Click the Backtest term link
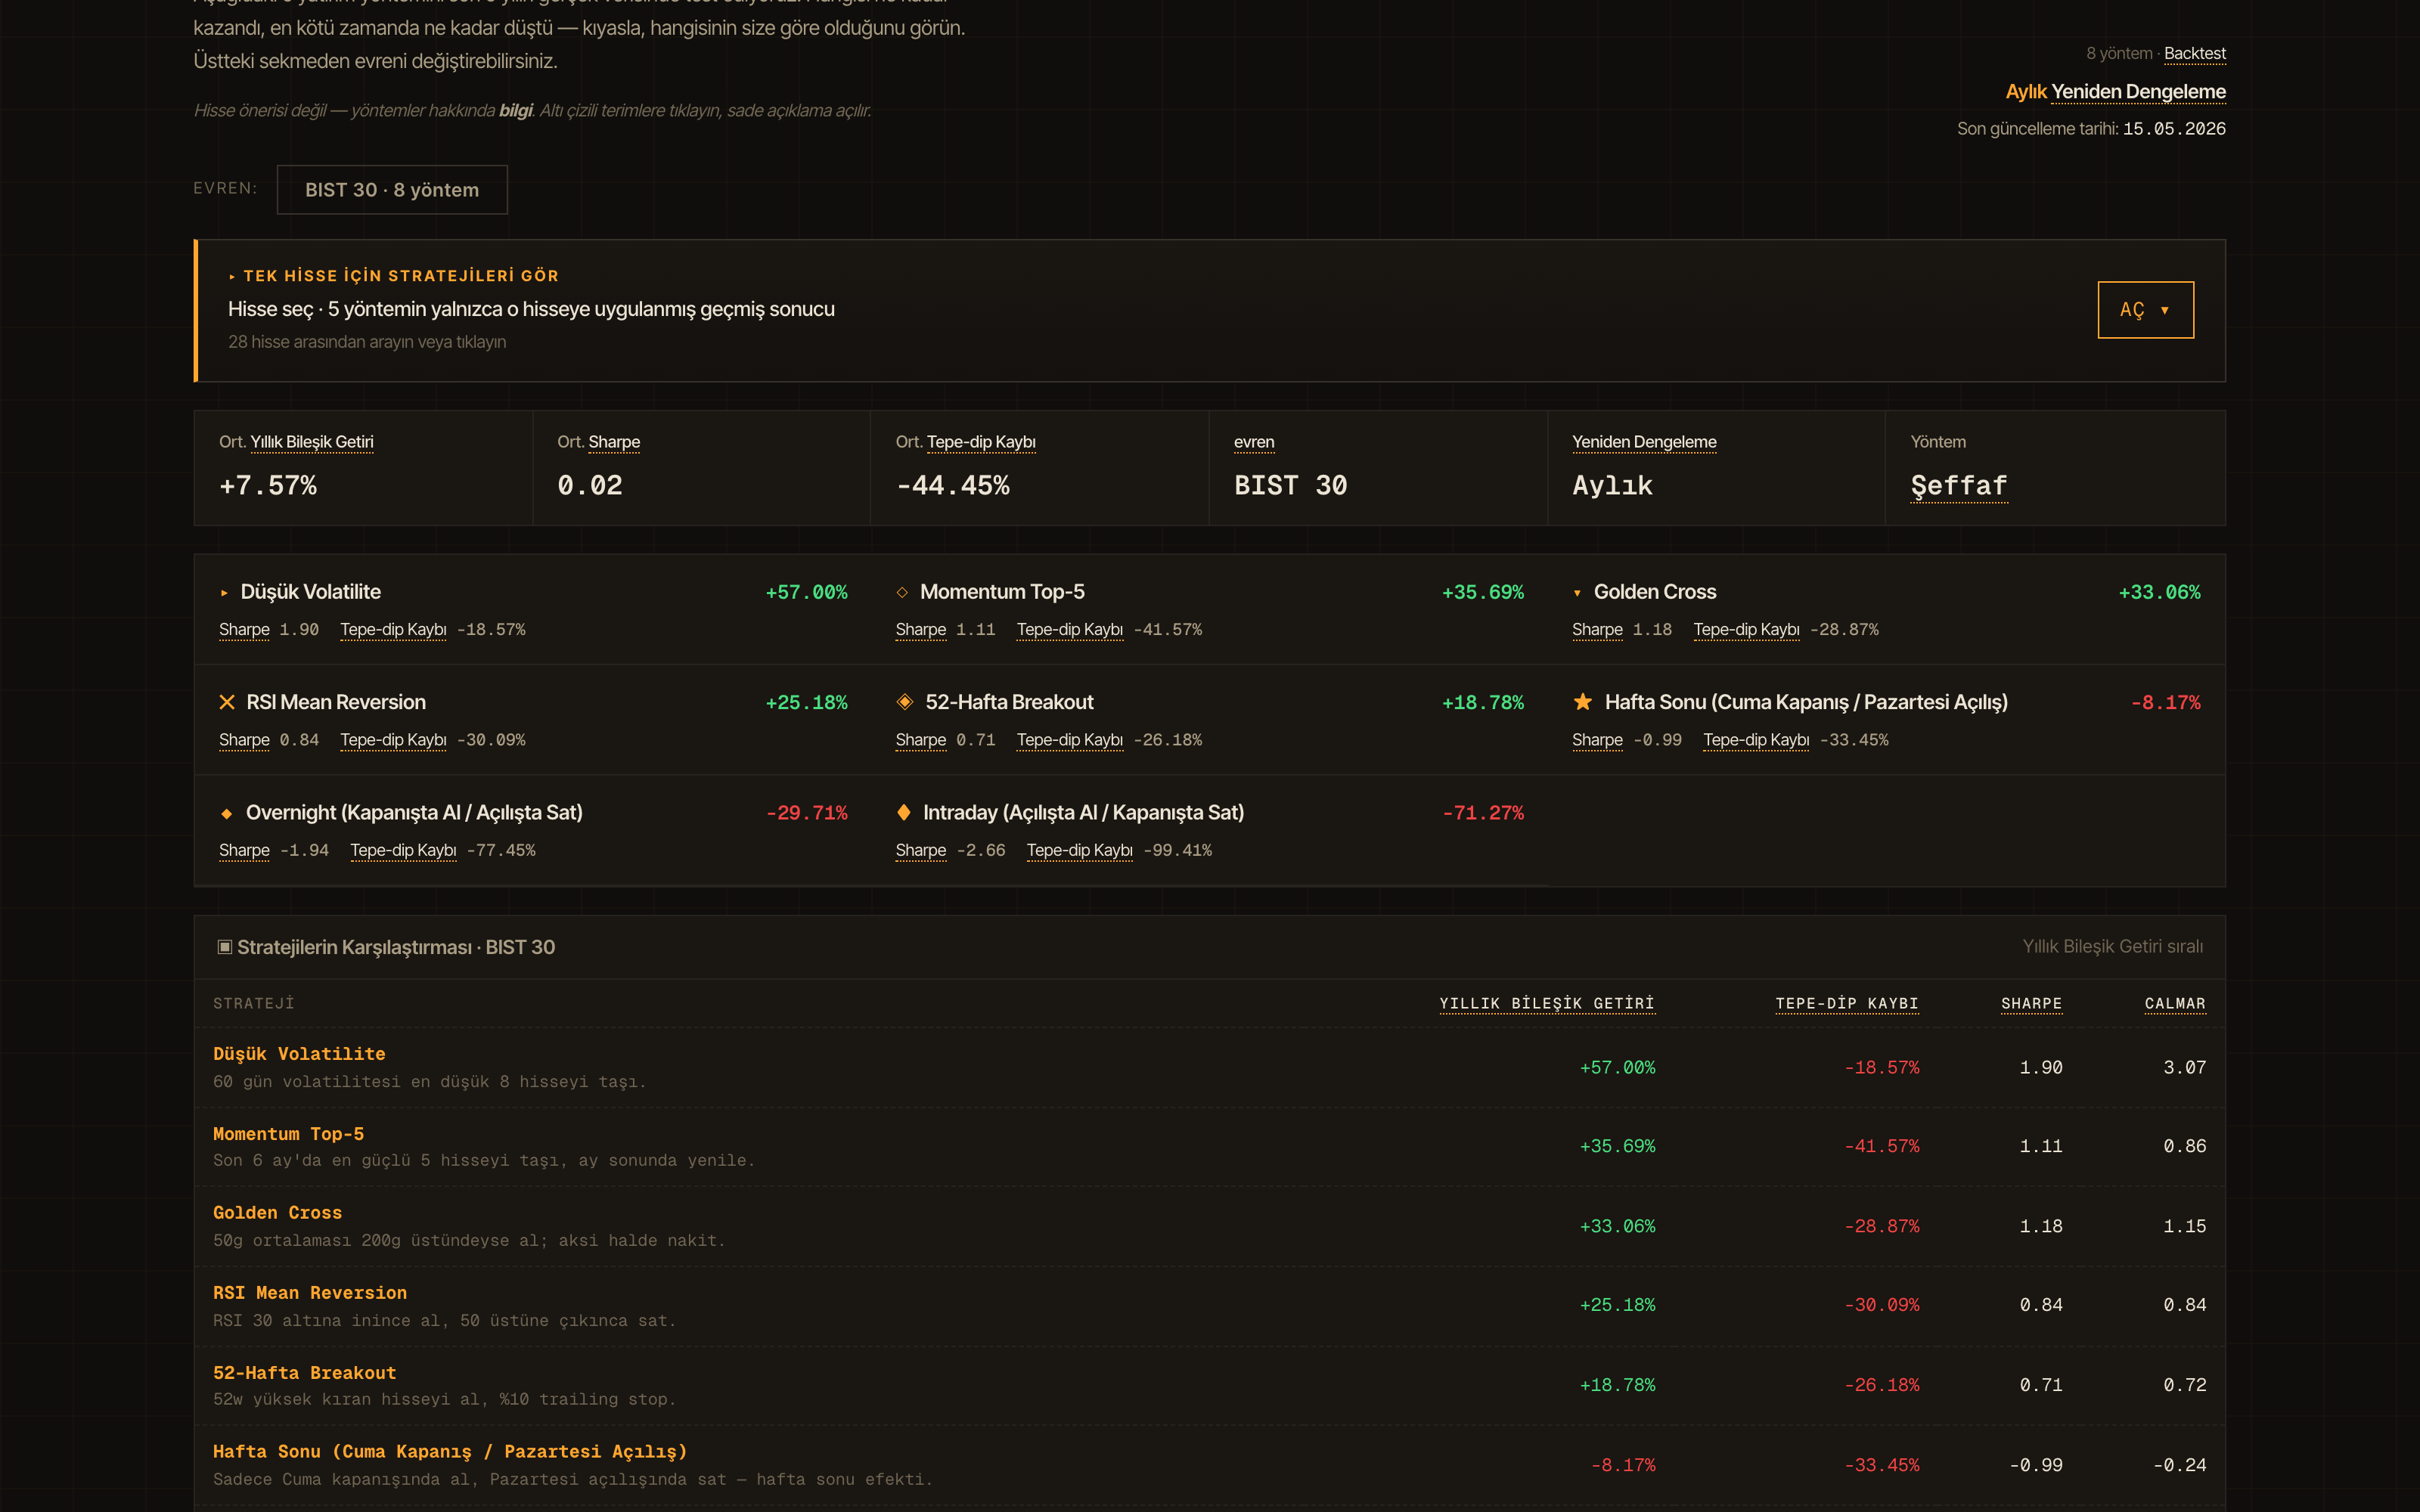This screenshot has height=1512, width=2420. point(2194,53)
